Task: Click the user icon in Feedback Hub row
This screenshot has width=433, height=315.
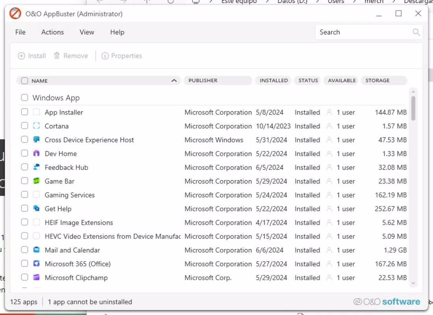Action: (x=329, y=167)
